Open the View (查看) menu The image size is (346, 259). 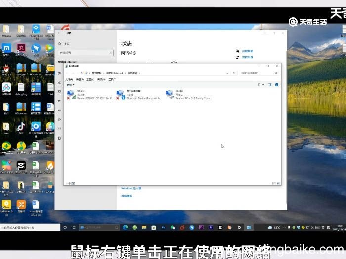coord(90,79)
